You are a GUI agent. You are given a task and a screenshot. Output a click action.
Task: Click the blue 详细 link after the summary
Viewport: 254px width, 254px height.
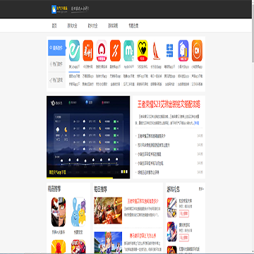pyautogui.click(x=197, y=123)
